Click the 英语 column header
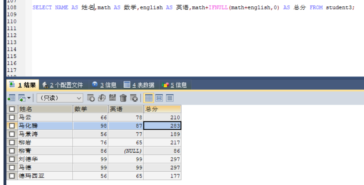The height and width of the screenshot is (185, 364). coord(126,109)
